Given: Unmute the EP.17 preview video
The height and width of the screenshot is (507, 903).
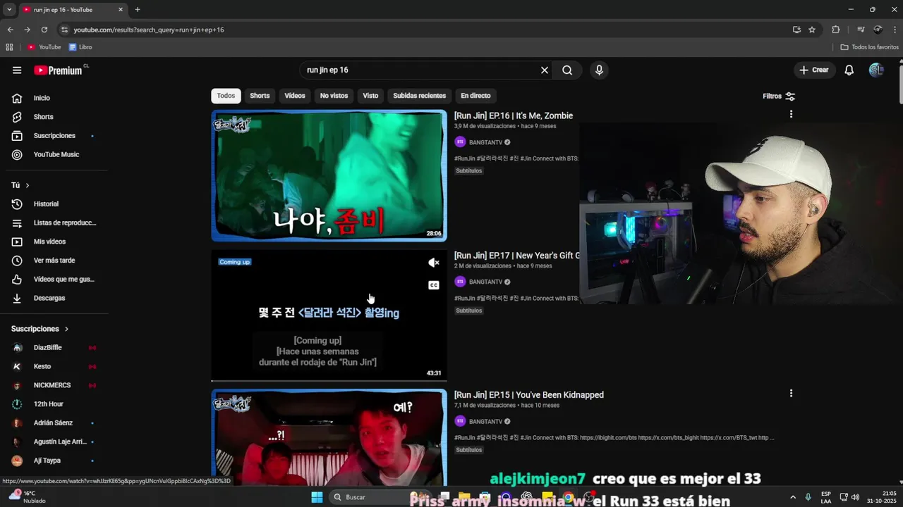Looking at the screenshot, I should (x=434, y=263).
